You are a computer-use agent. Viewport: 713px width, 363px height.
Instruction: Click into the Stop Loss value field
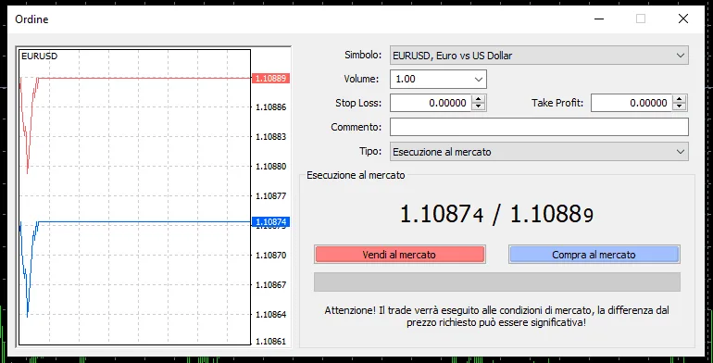pos(431,103)
